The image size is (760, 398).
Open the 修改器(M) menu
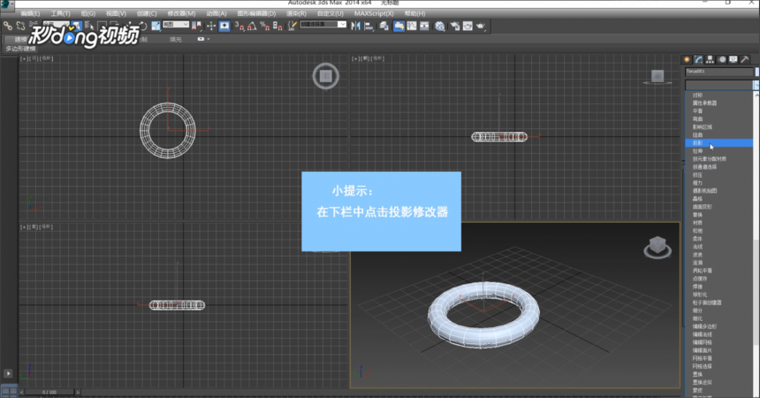(181, 13)
